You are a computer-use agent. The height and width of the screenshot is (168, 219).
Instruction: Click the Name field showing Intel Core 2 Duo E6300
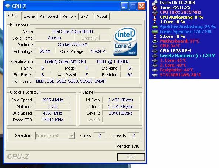click(73, 31)
